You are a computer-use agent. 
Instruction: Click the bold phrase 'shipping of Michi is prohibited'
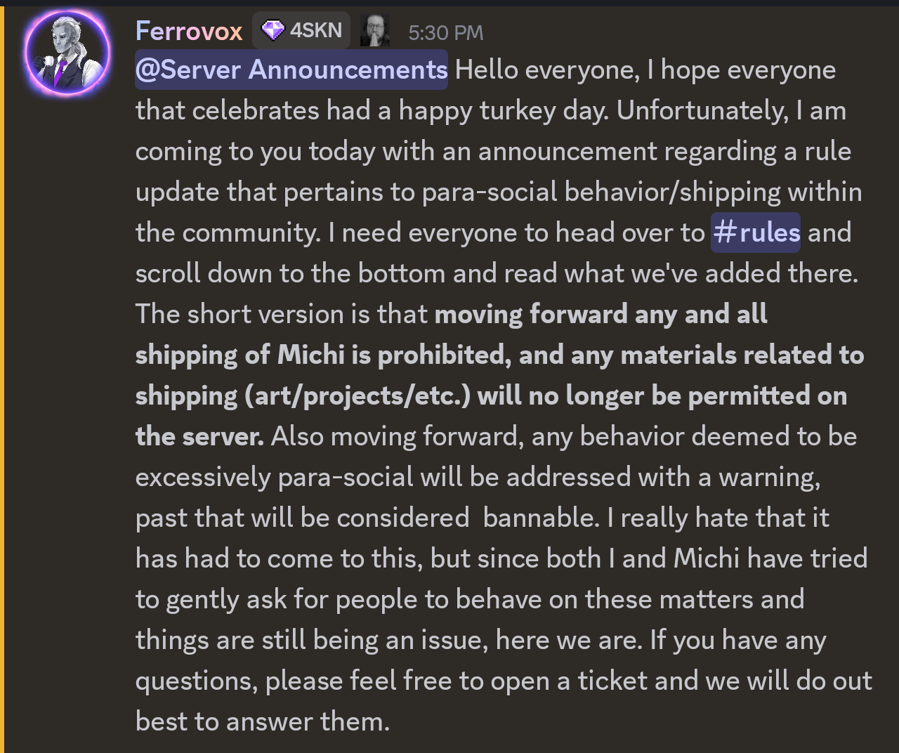click(323, 355)
